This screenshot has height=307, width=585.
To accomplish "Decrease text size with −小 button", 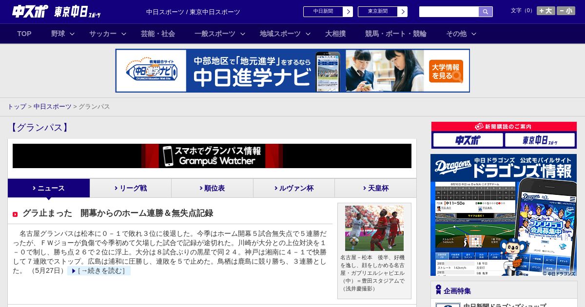I will [x=566, y=11].
